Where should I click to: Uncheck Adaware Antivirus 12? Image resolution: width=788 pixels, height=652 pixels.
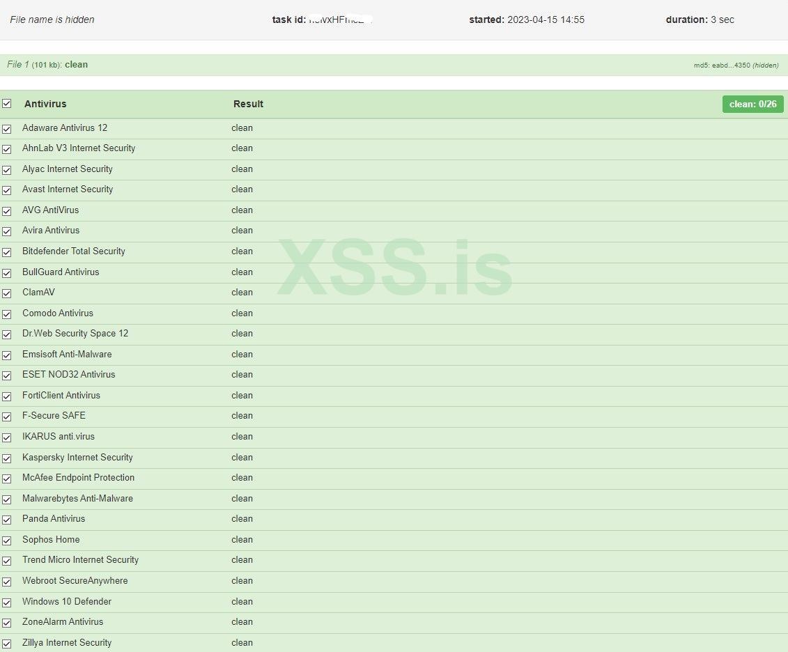pyautogui.click(x=7, y=129)
